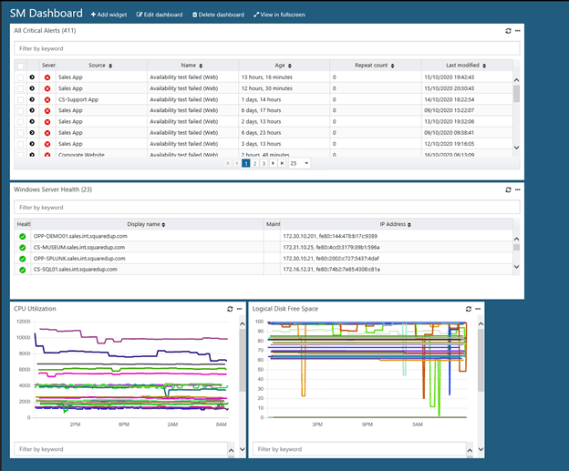Refresh the Logical Disk Free Space chart
The image size is (569, 471).
coord(467,309)
